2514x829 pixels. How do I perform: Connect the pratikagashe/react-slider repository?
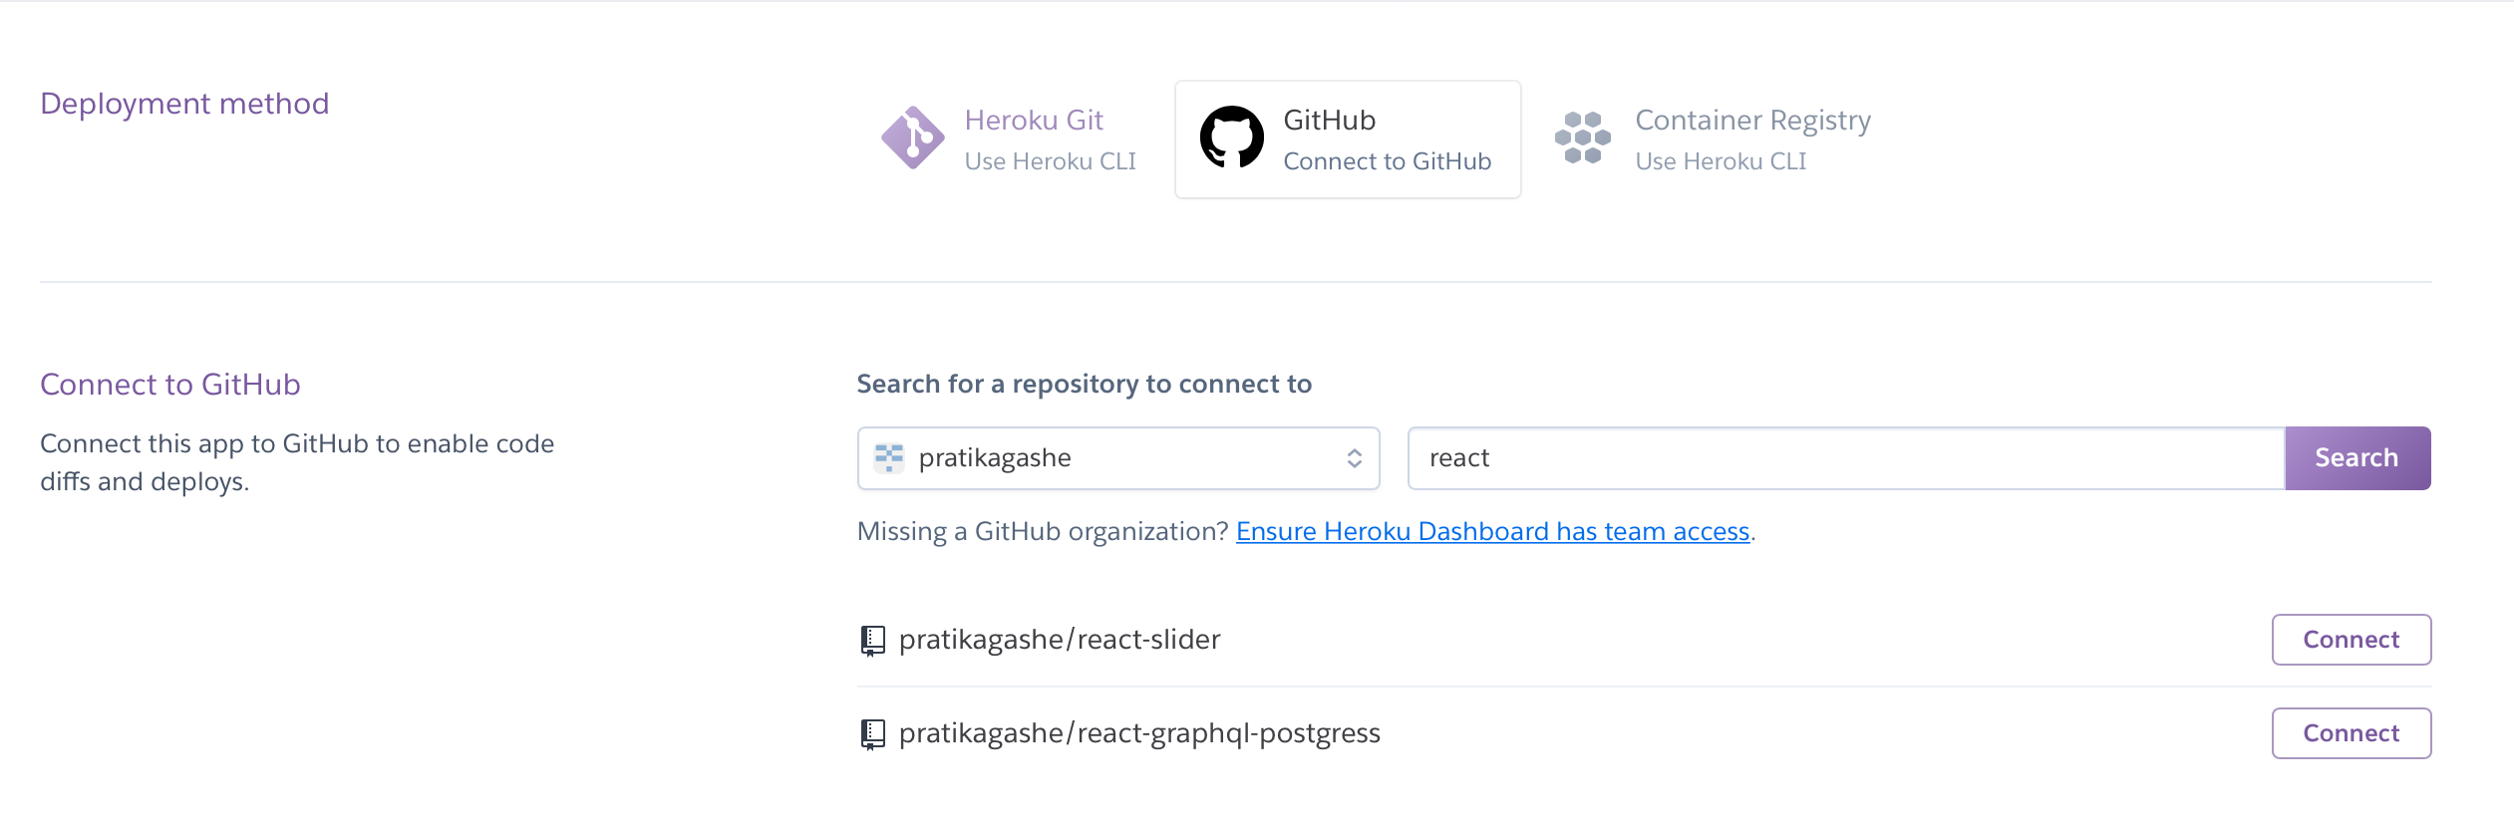coord(2351,639)
